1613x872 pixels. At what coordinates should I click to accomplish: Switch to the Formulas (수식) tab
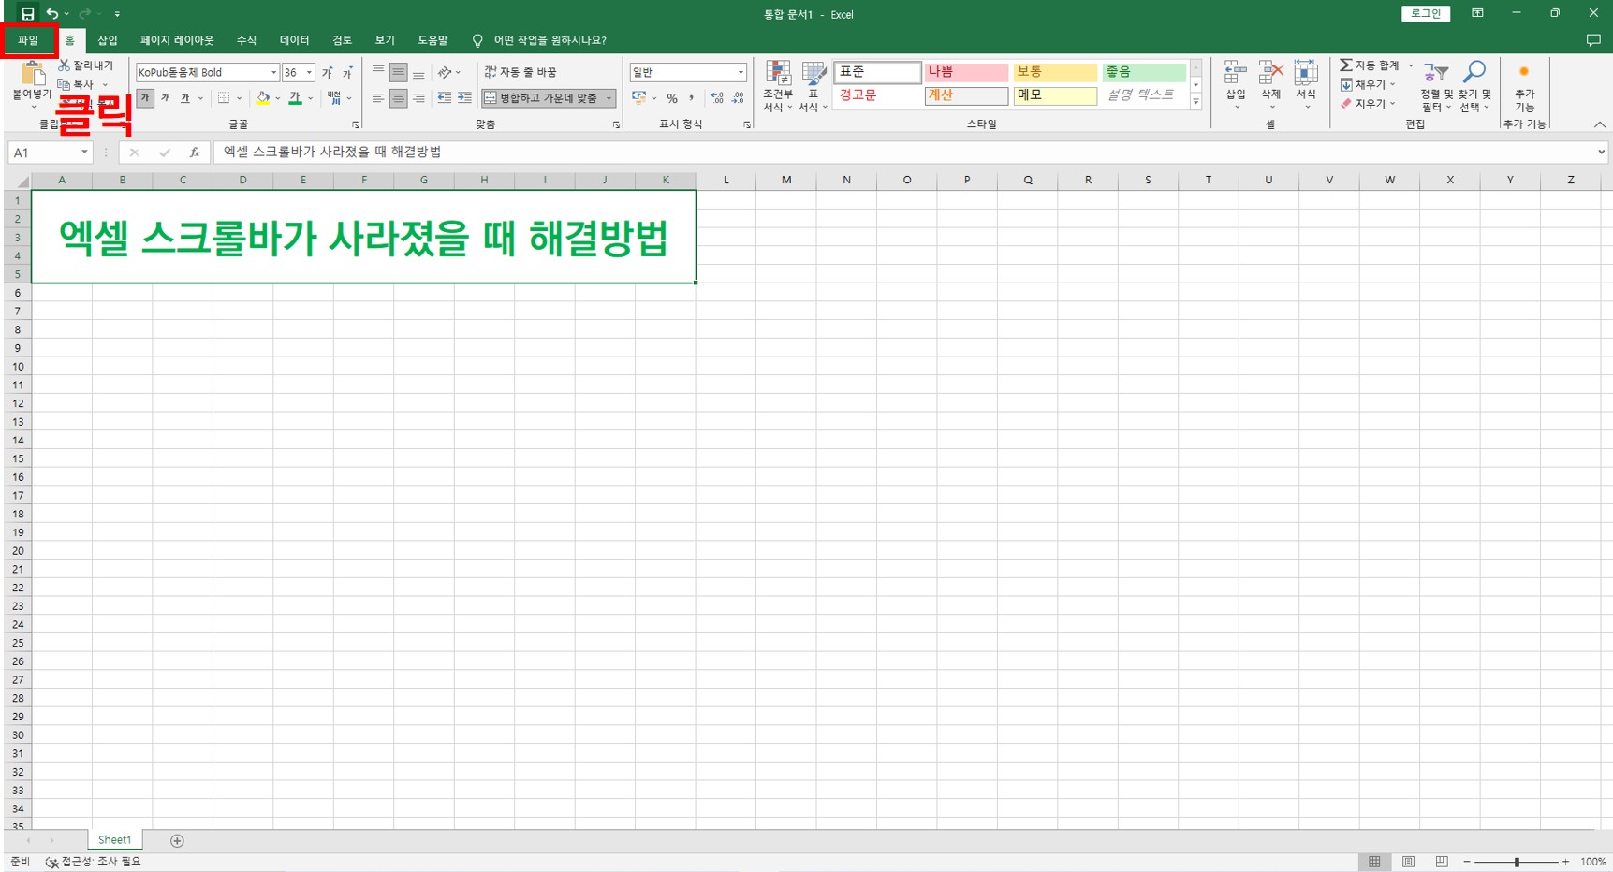[x=246, y=40]
